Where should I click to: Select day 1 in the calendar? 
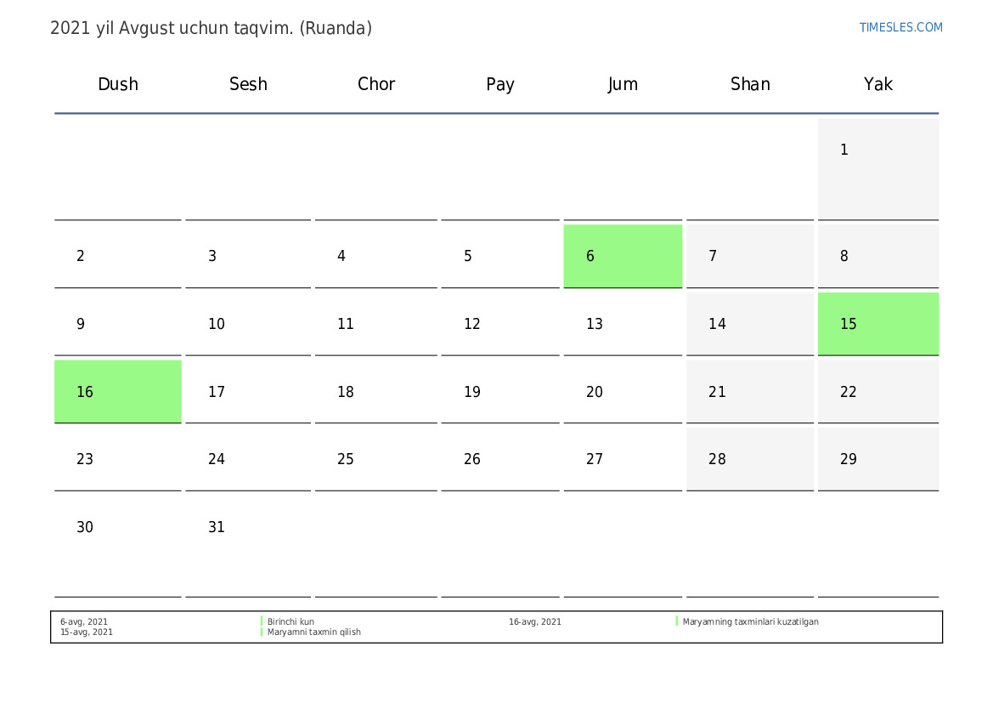[x=878, y=168]
